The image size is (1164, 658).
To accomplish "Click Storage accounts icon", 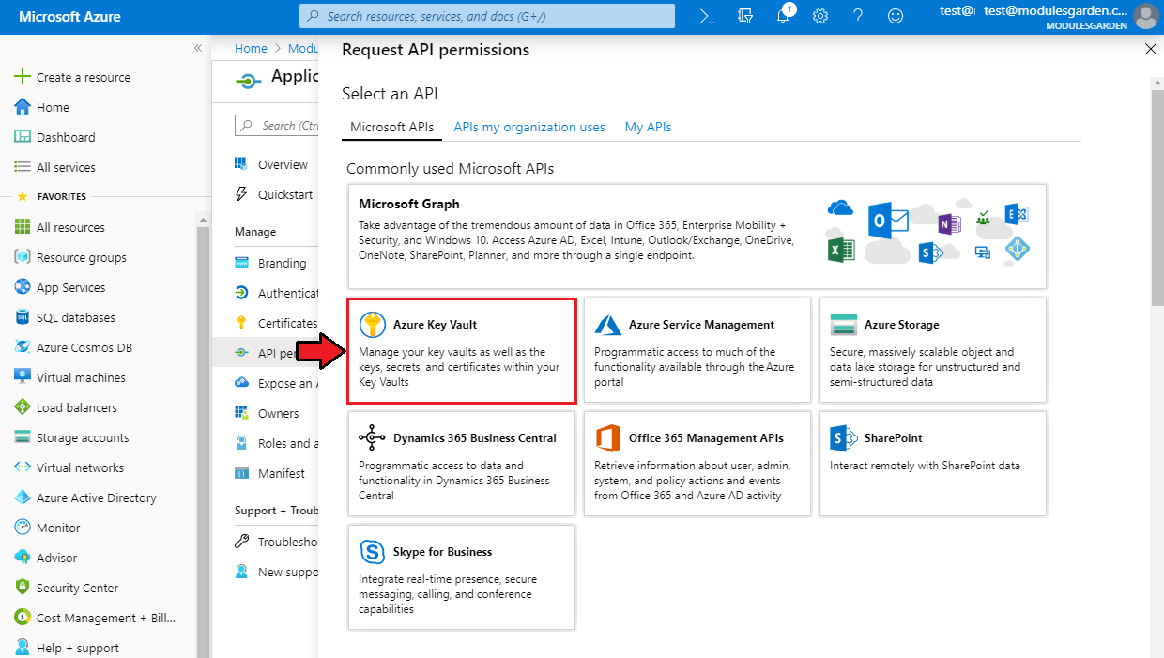I will point(23,437).
